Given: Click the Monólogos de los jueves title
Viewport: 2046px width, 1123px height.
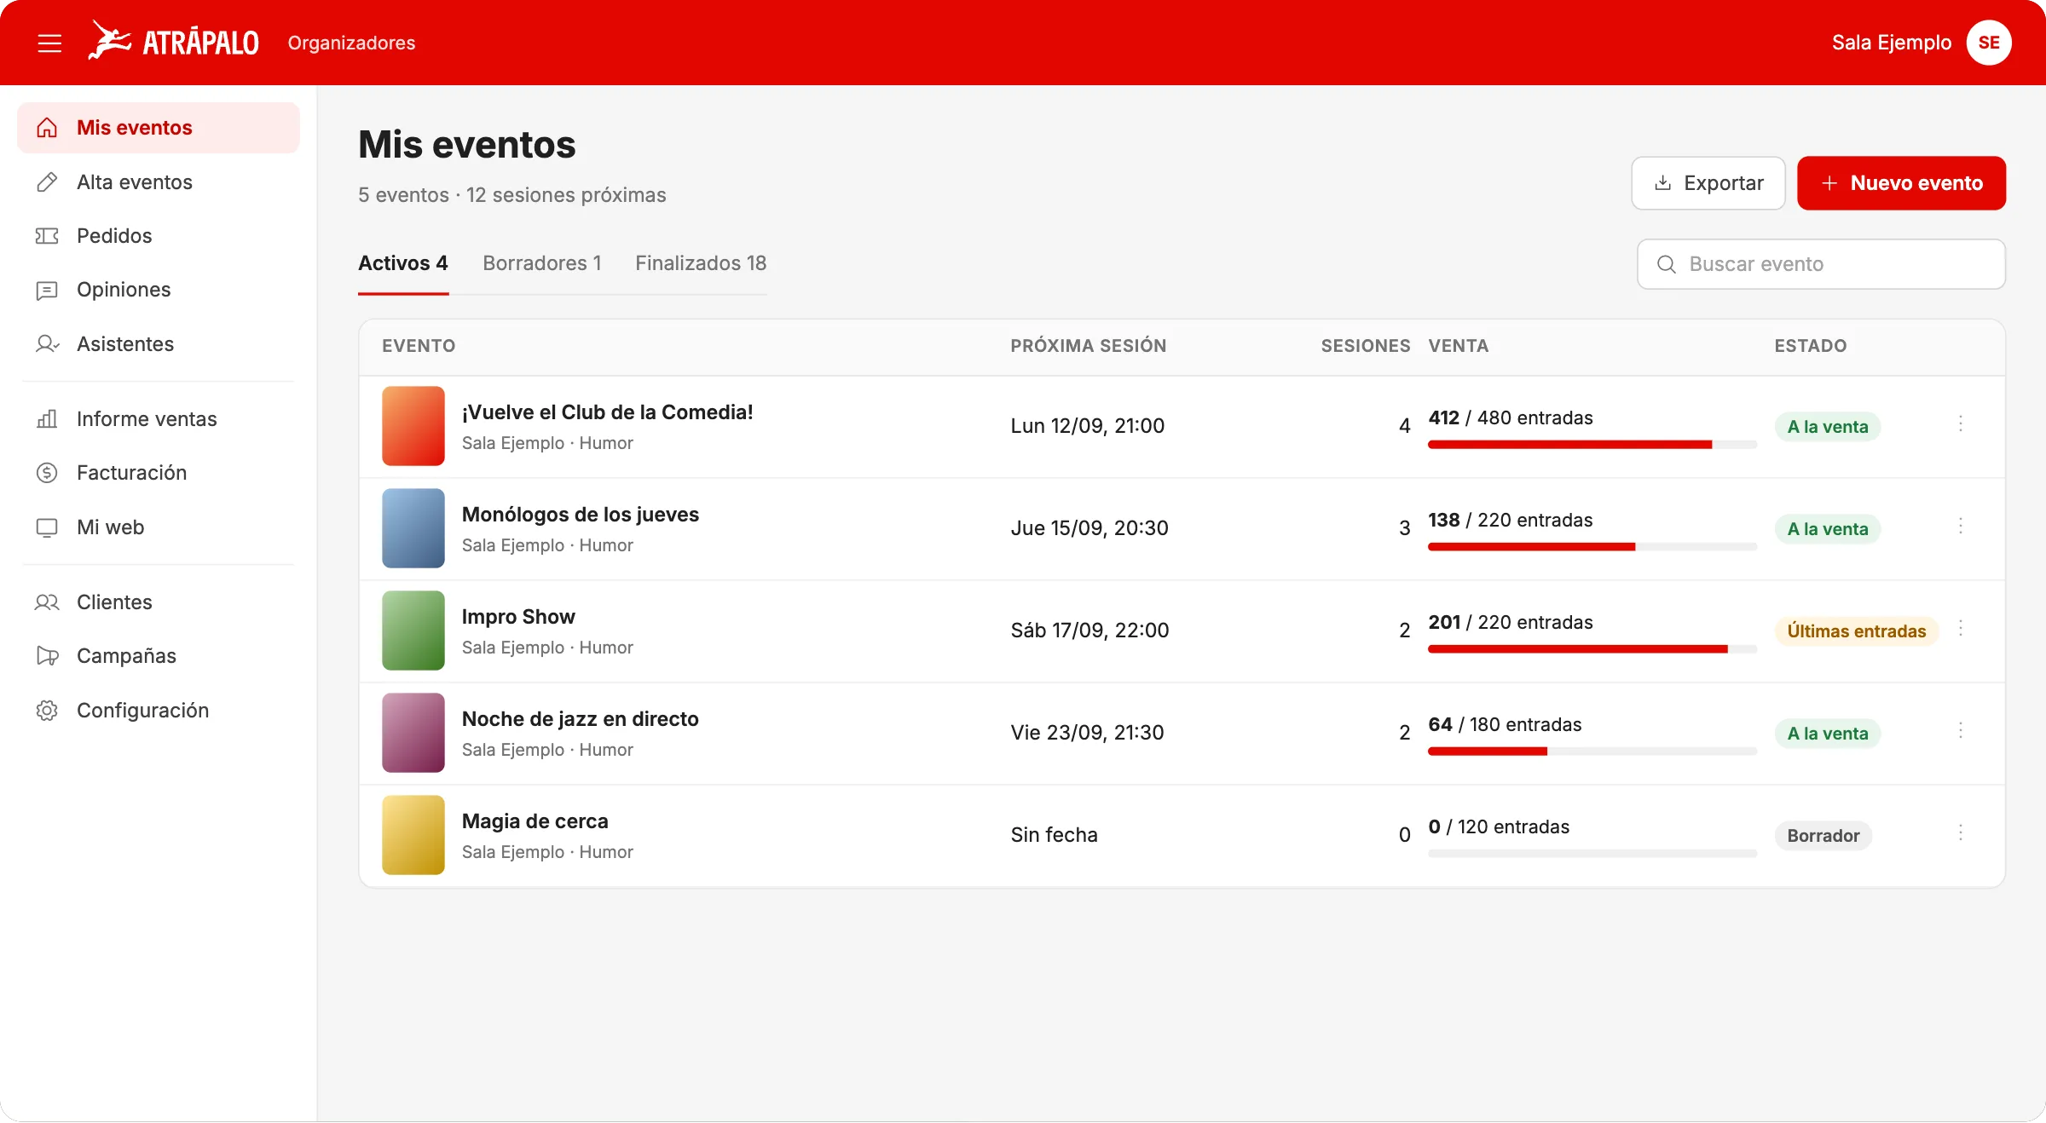Looking at the screenshot, I should (x=581, y=515).
